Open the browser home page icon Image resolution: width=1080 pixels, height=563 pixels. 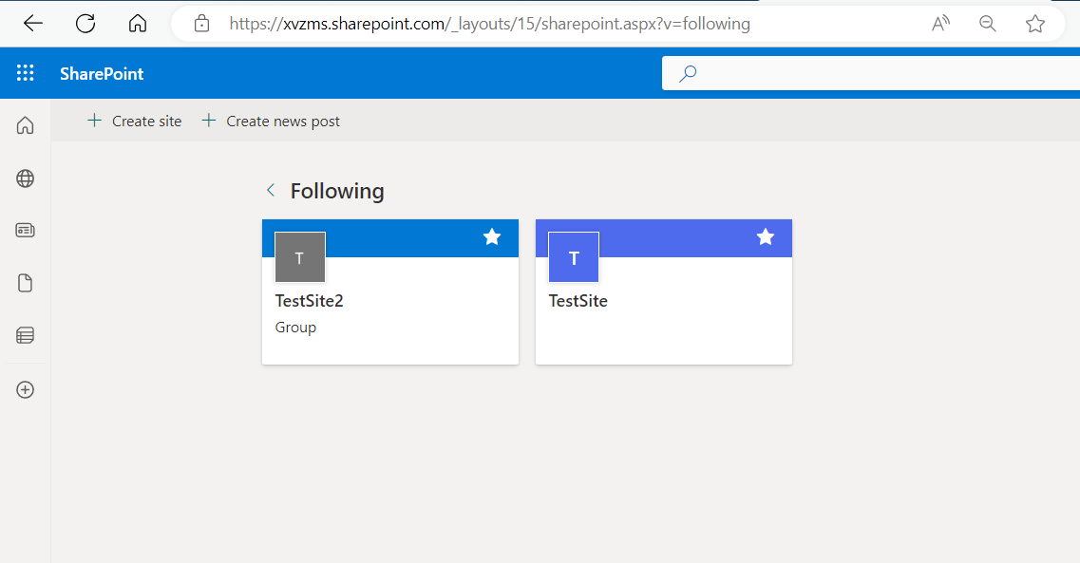(x=137, y=23)
